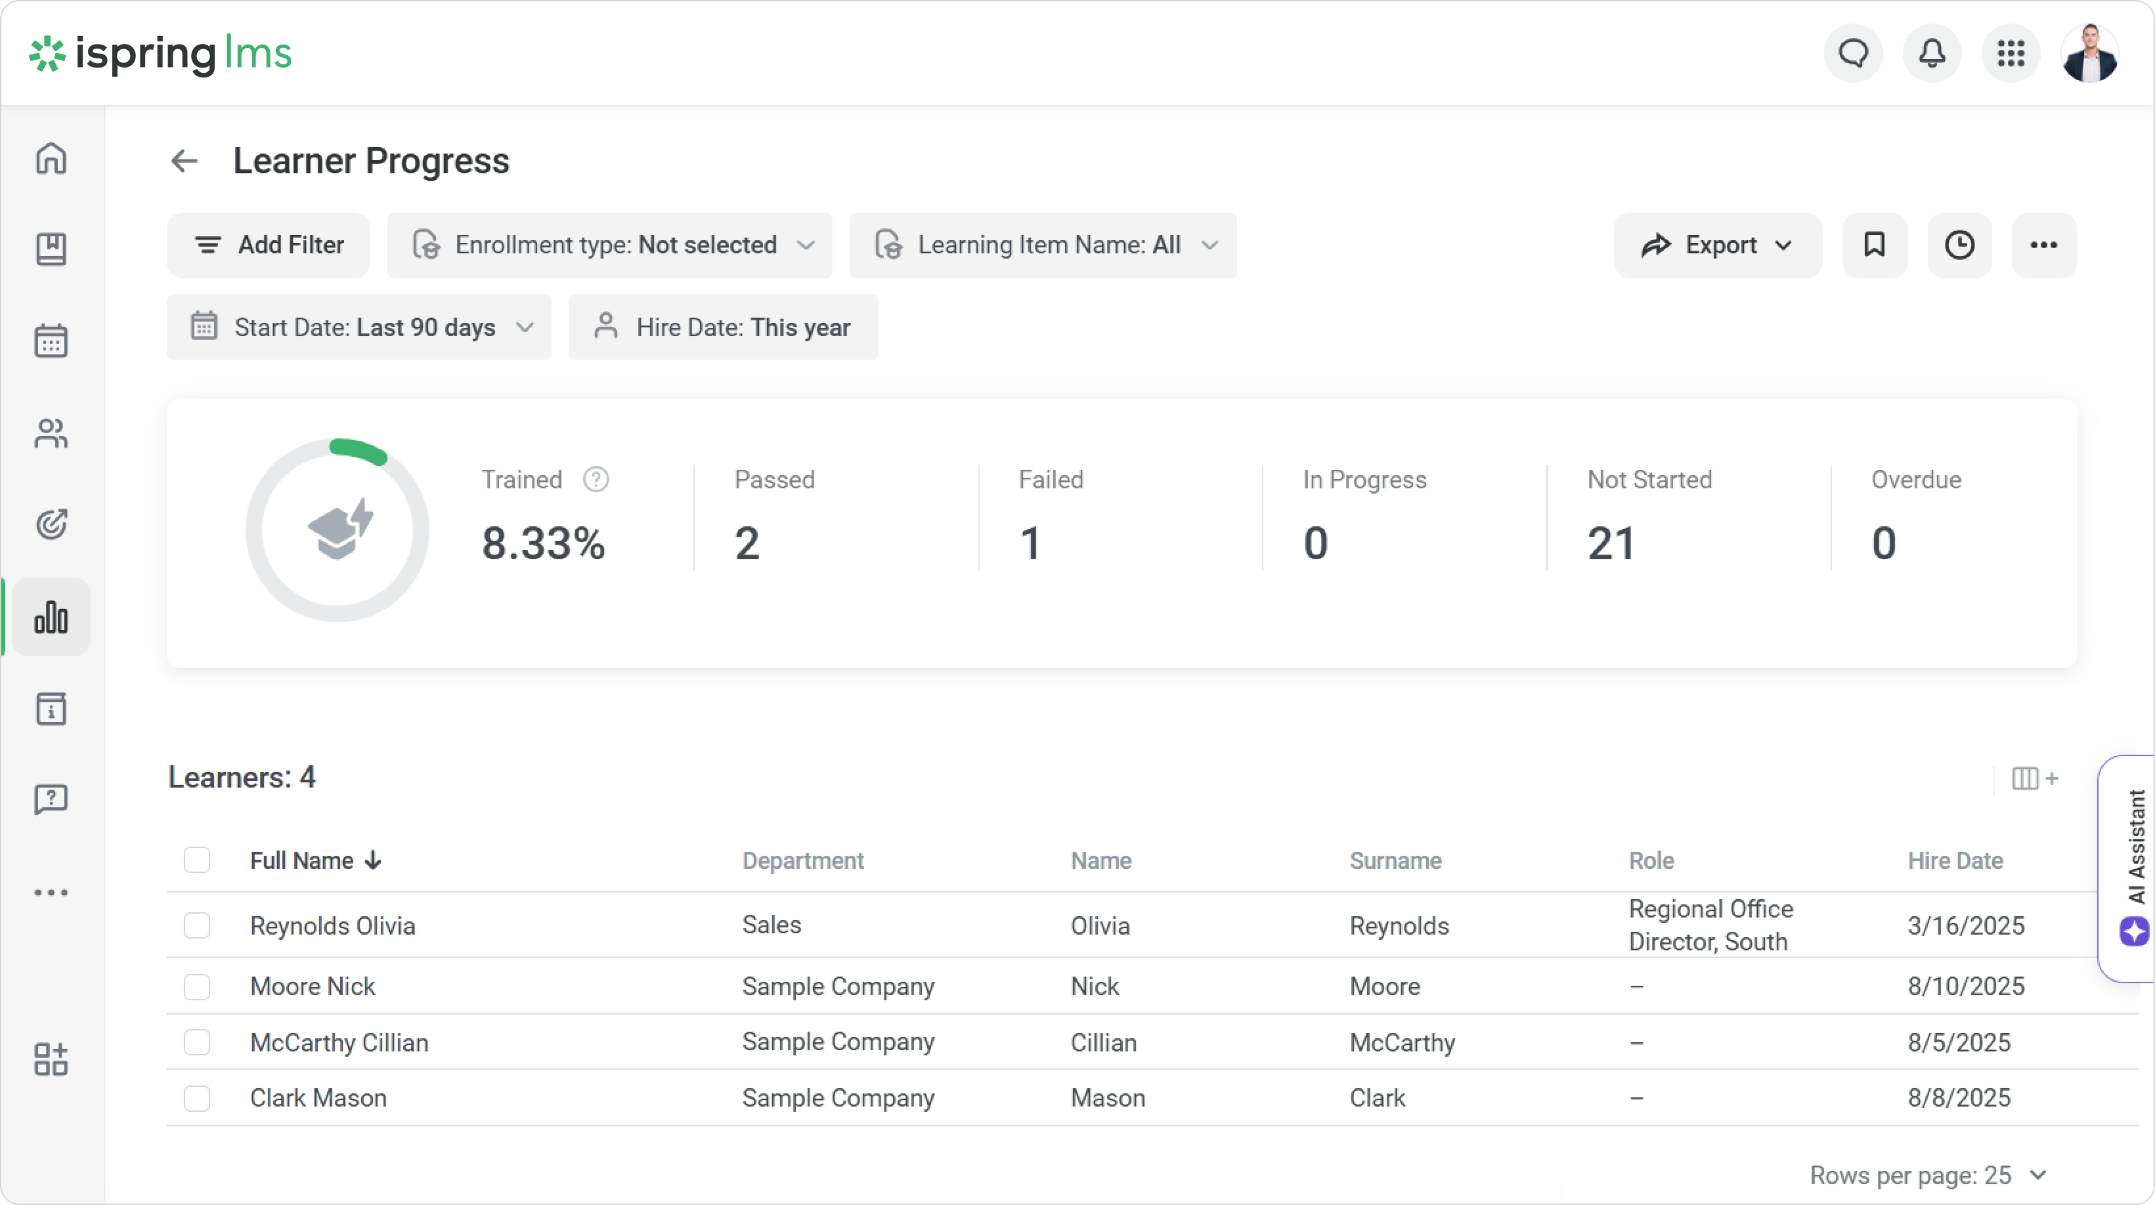Image resolution: width=2155 pixels, height=1205 pixels.
Task: Tick the checkbox for Reynolds Olivia
Action: tap(196, 925)
